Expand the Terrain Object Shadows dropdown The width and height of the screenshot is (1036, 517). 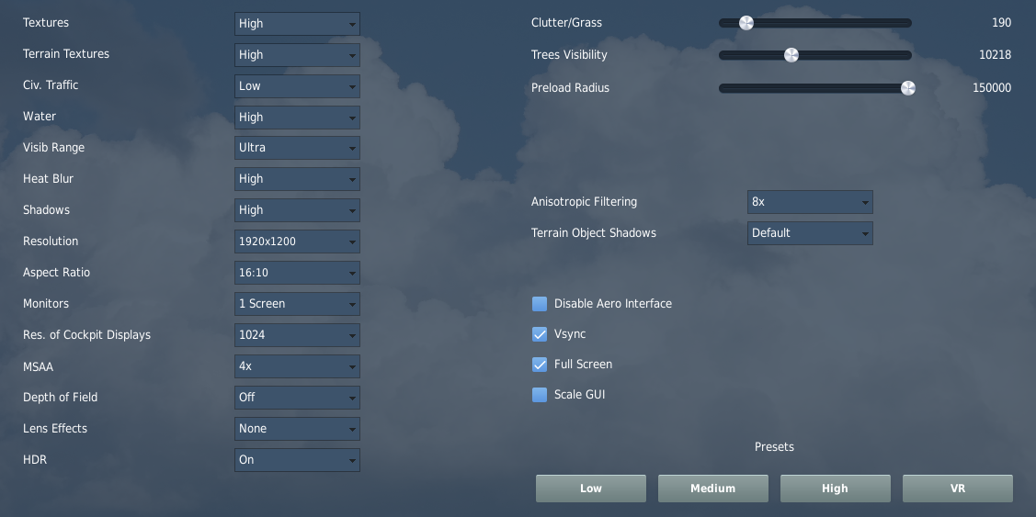tap(809, 233)
